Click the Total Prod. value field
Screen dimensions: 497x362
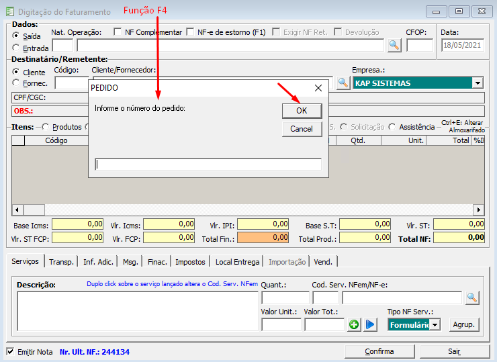(365, 238)
